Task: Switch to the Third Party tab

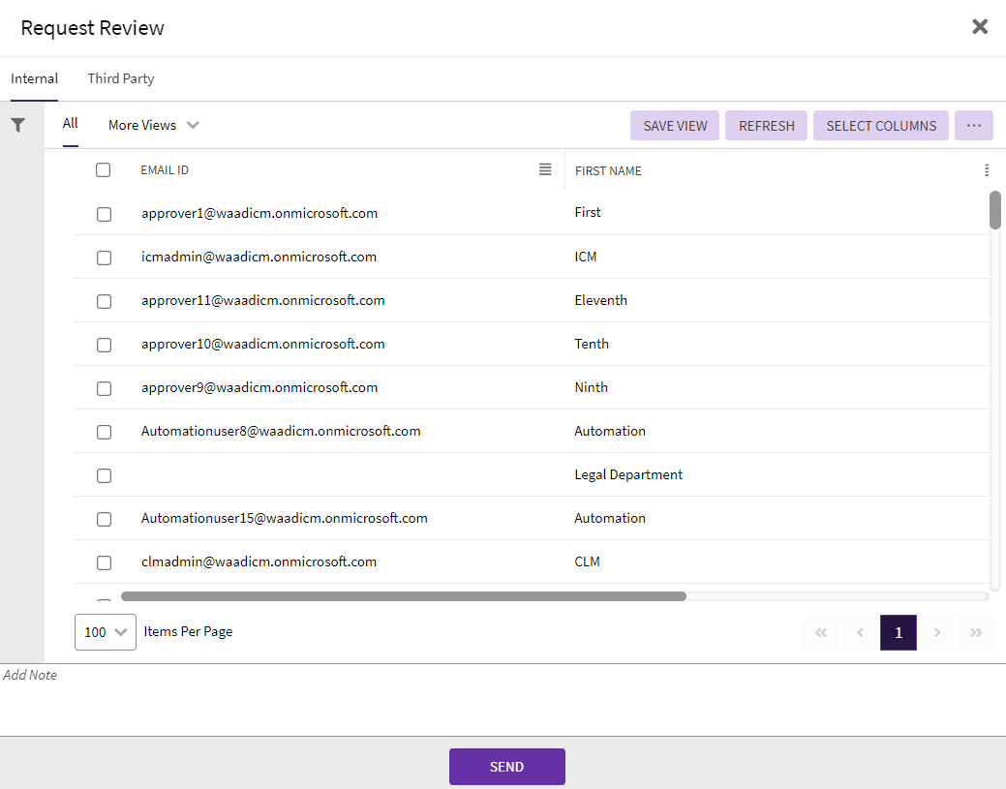Action: (121, 78)
